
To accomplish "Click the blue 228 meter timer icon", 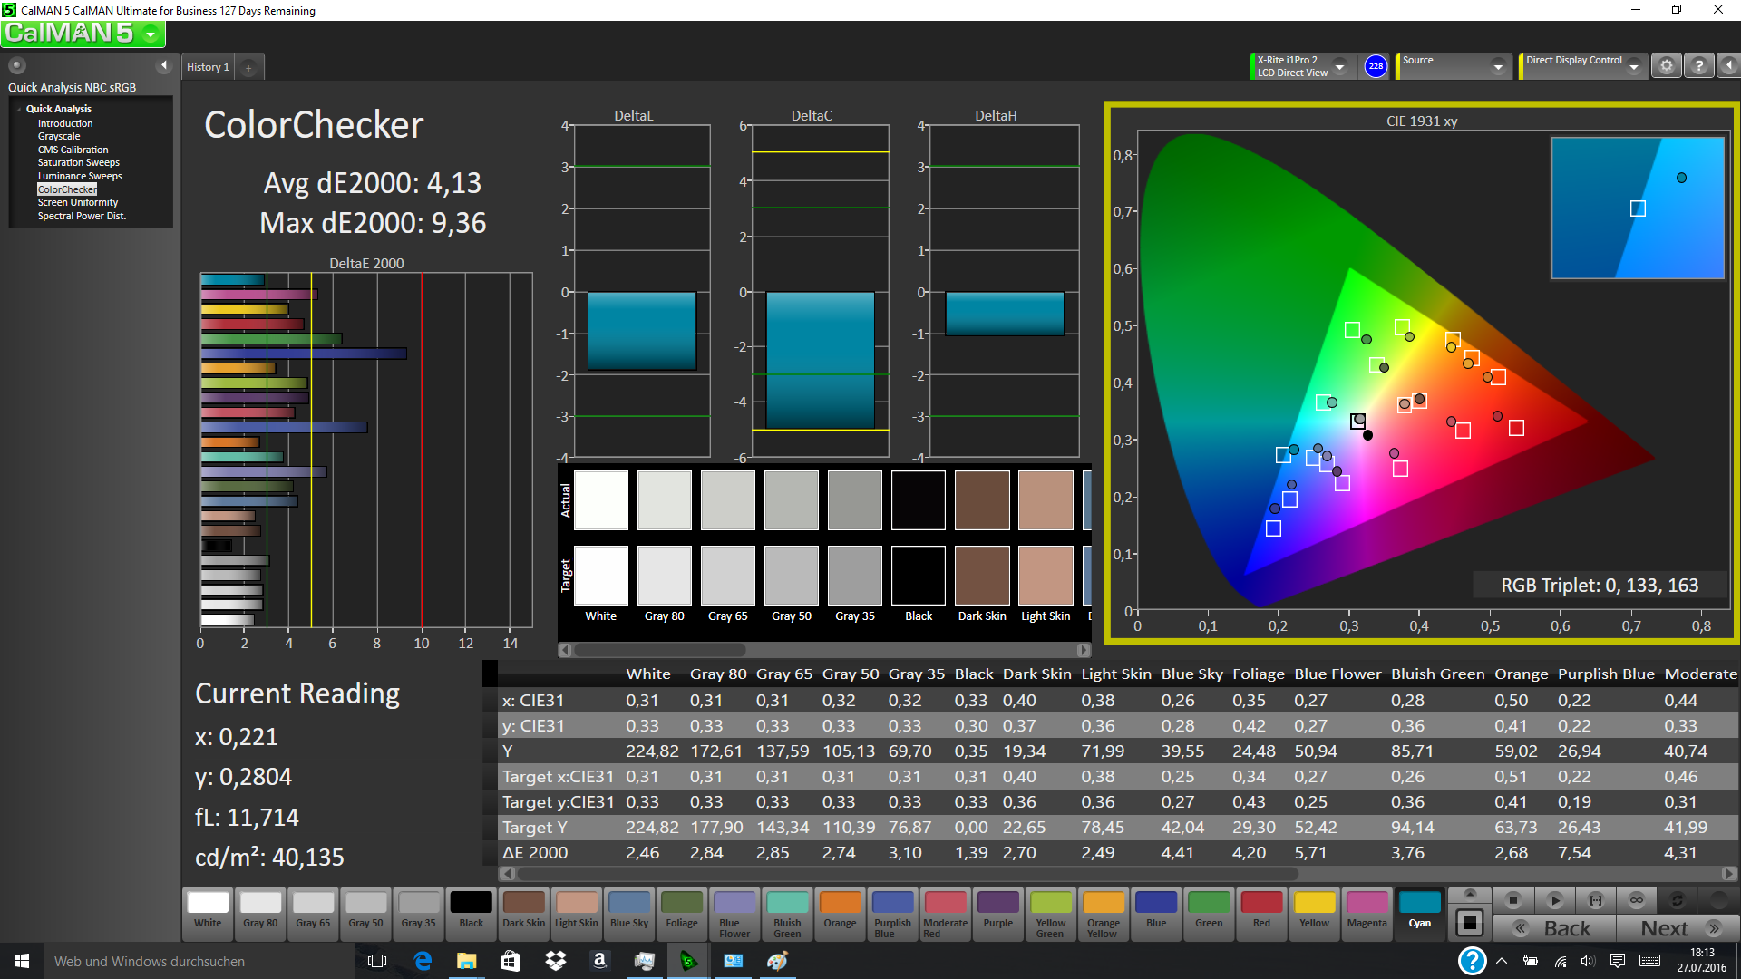I will pyautogui.click(x=1375, y=66).
